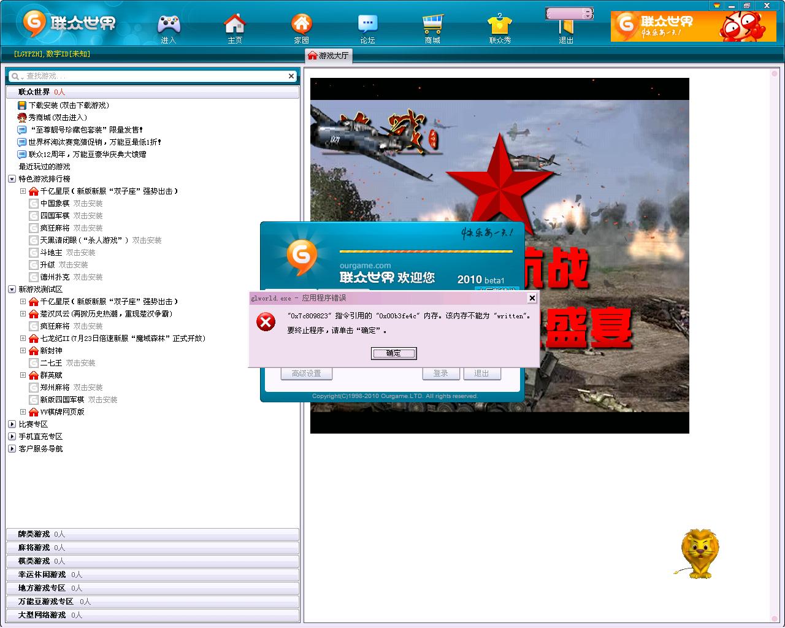
Task: Expand the plus box beside 群英赋
Action: click(23, 375)
